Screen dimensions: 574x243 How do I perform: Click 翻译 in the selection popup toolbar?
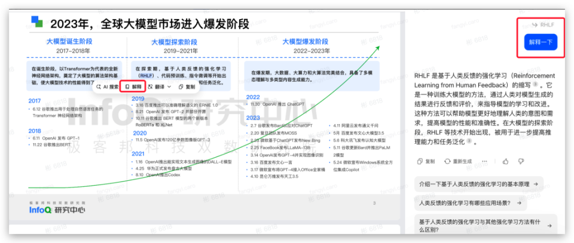pos(156,87)
